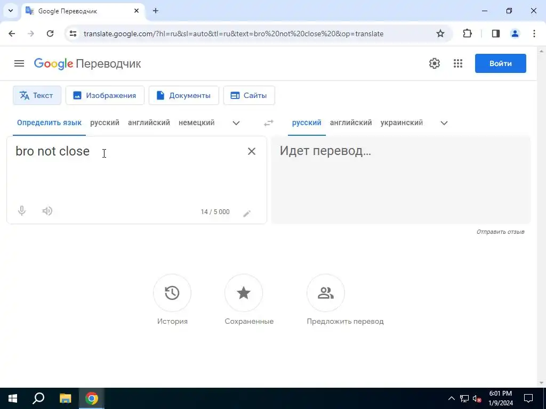Select английский as target language
This screenshot has height=409, width=546.
(351, 123)
